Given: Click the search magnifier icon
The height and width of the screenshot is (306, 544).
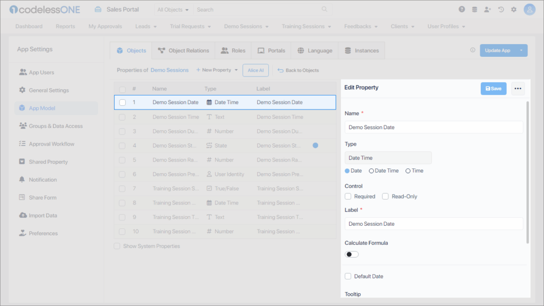Looking at the screenshot, I should [x=324, y=10].
